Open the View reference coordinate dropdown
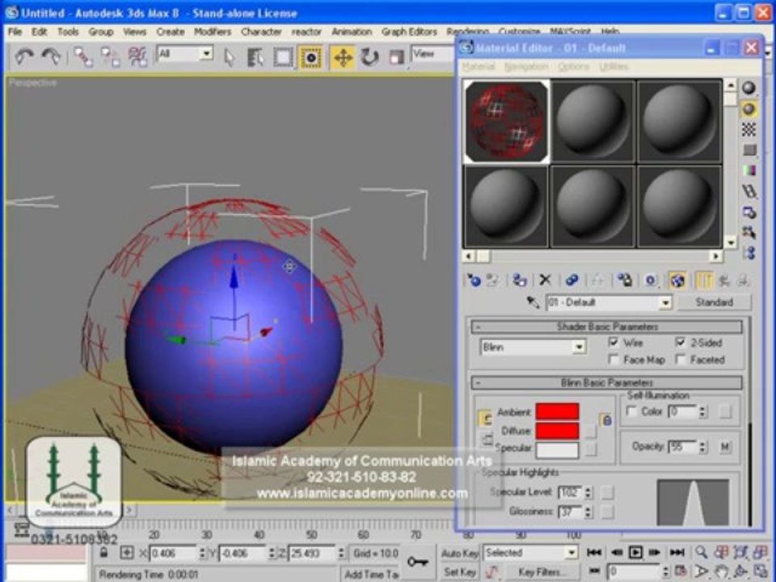Image resolution: width=776 pixels, height=582 pixels. [432, 53]
